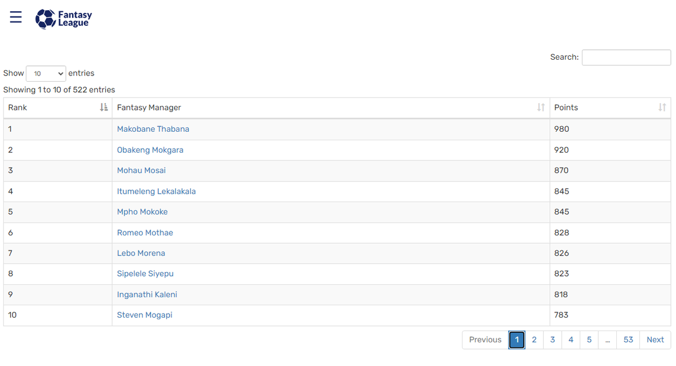The height and width of the screenshot is (366, 676).
Task: Go to pagination page 5
Action: coord(589,340)
